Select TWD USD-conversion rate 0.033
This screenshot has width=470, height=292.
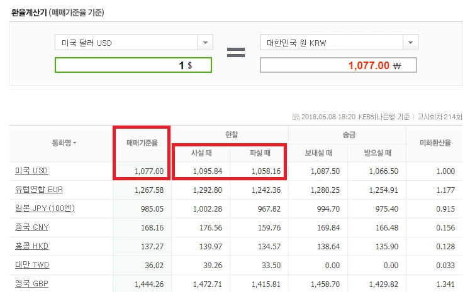[x=445, y=266]
